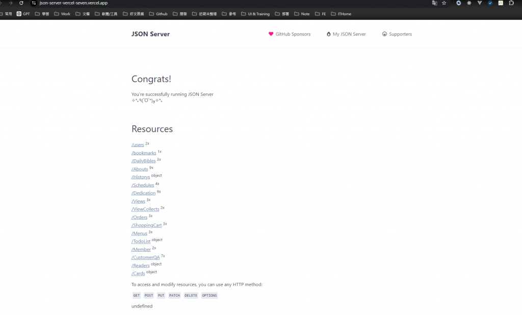This screenshot has height=315, width=522.
Task: Open the /Schedules resource link
Action: click(143, 185)
